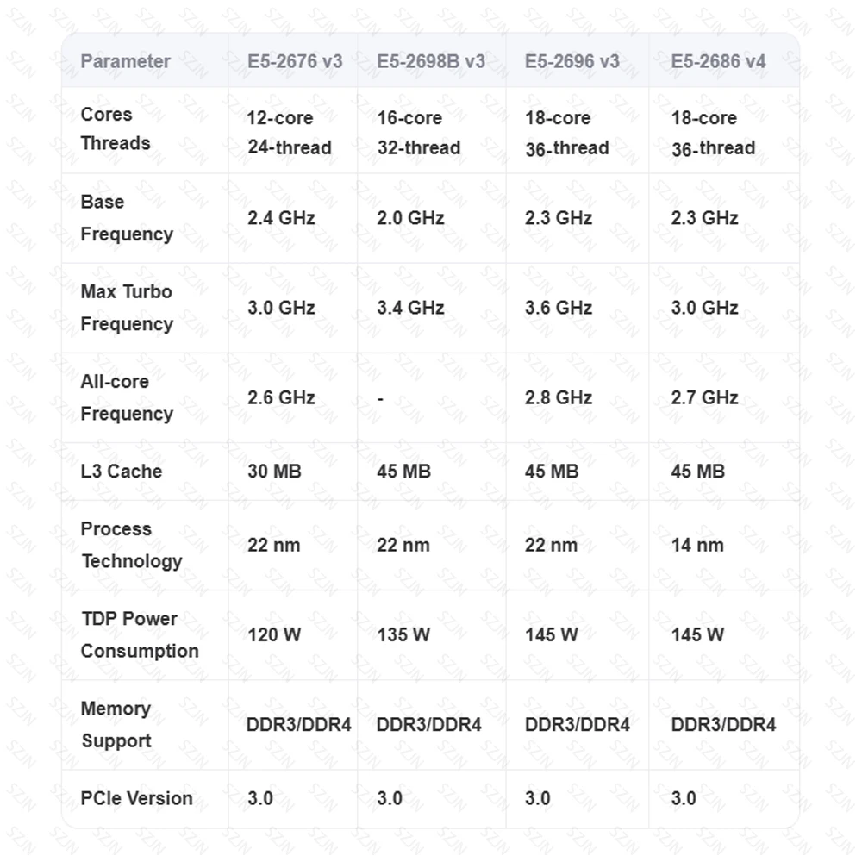The width and height of the screenshot is (862, 862).
Task: Click the 14 nm process cell
Action: pos(697,545)
